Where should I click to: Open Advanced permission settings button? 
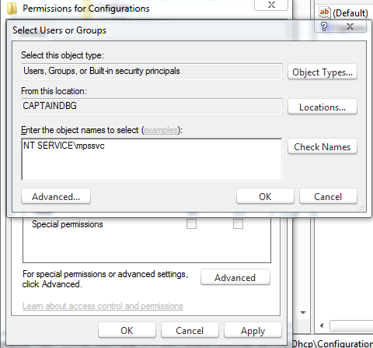(235, 277)
